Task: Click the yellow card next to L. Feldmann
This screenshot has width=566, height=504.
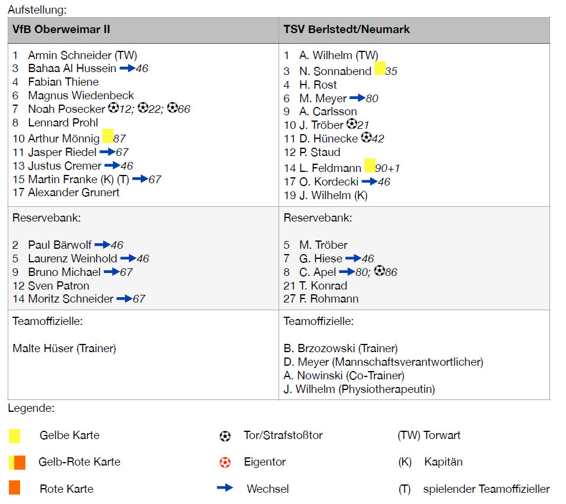Action: click(370, 165)
